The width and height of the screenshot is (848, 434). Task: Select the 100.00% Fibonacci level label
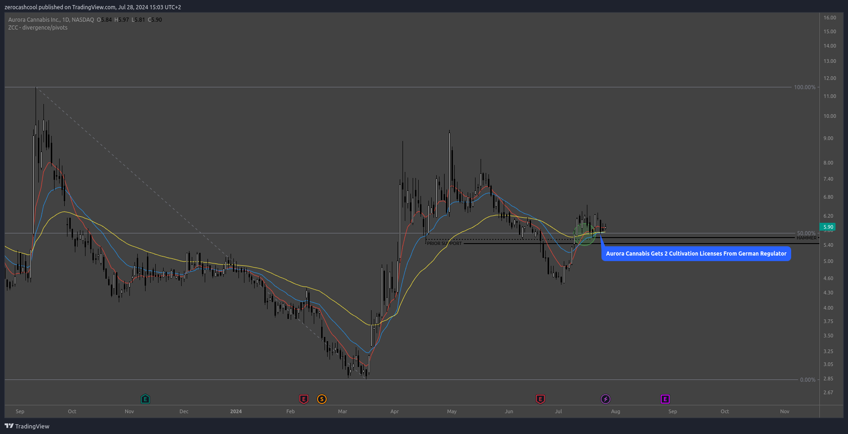pos(805,87)
